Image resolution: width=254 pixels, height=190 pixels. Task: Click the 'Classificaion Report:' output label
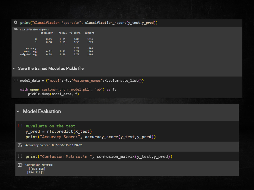[34, 30]
